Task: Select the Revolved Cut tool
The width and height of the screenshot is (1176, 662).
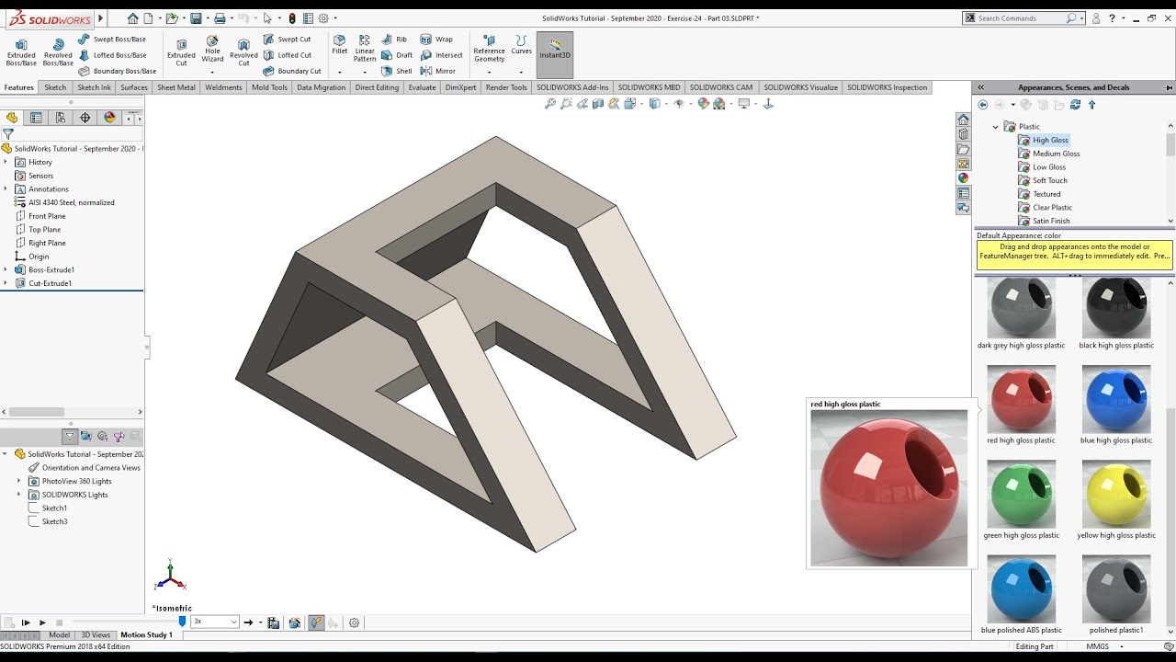Action: tap(243, 51)
